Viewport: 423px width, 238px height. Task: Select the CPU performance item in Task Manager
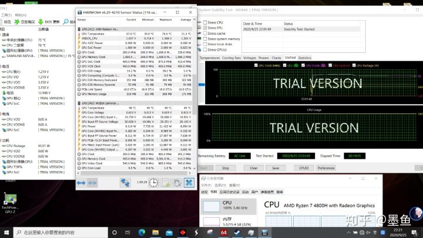pyautogui.click(x=228, y=206)
